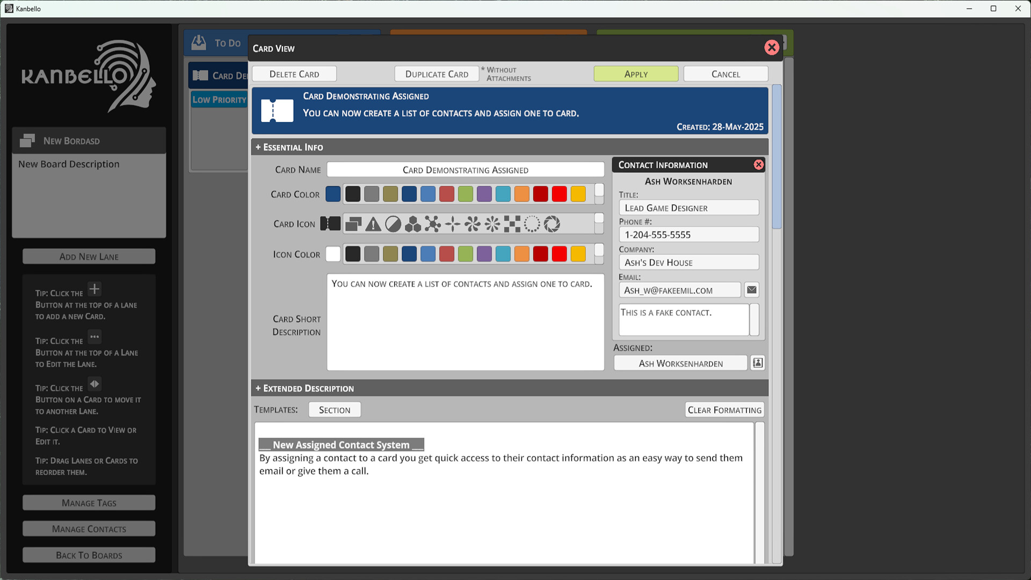This screenshot has height=580, width=1031.
Task: Click Duplicate Card without attachments
Action: (437, 74)
